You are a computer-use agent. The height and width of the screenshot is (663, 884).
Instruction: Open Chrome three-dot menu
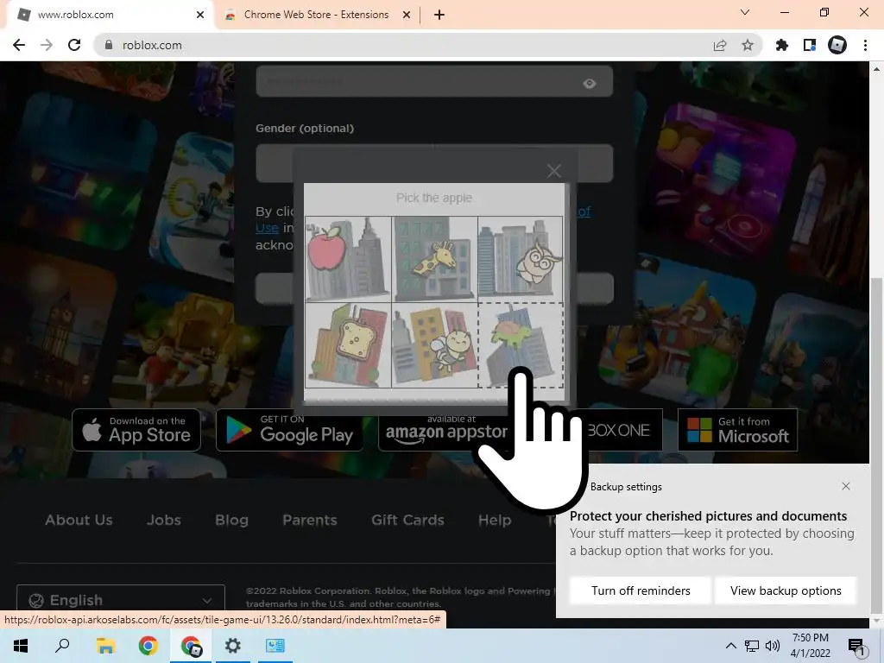[x=865, y=45]
